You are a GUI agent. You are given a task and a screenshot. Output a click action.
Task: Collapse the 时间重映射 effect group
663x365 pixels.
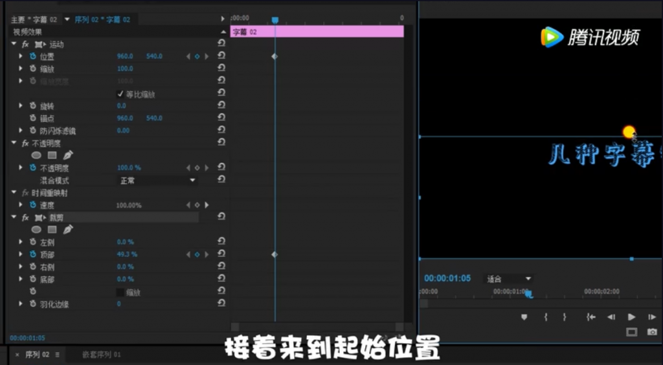[14, 193]
